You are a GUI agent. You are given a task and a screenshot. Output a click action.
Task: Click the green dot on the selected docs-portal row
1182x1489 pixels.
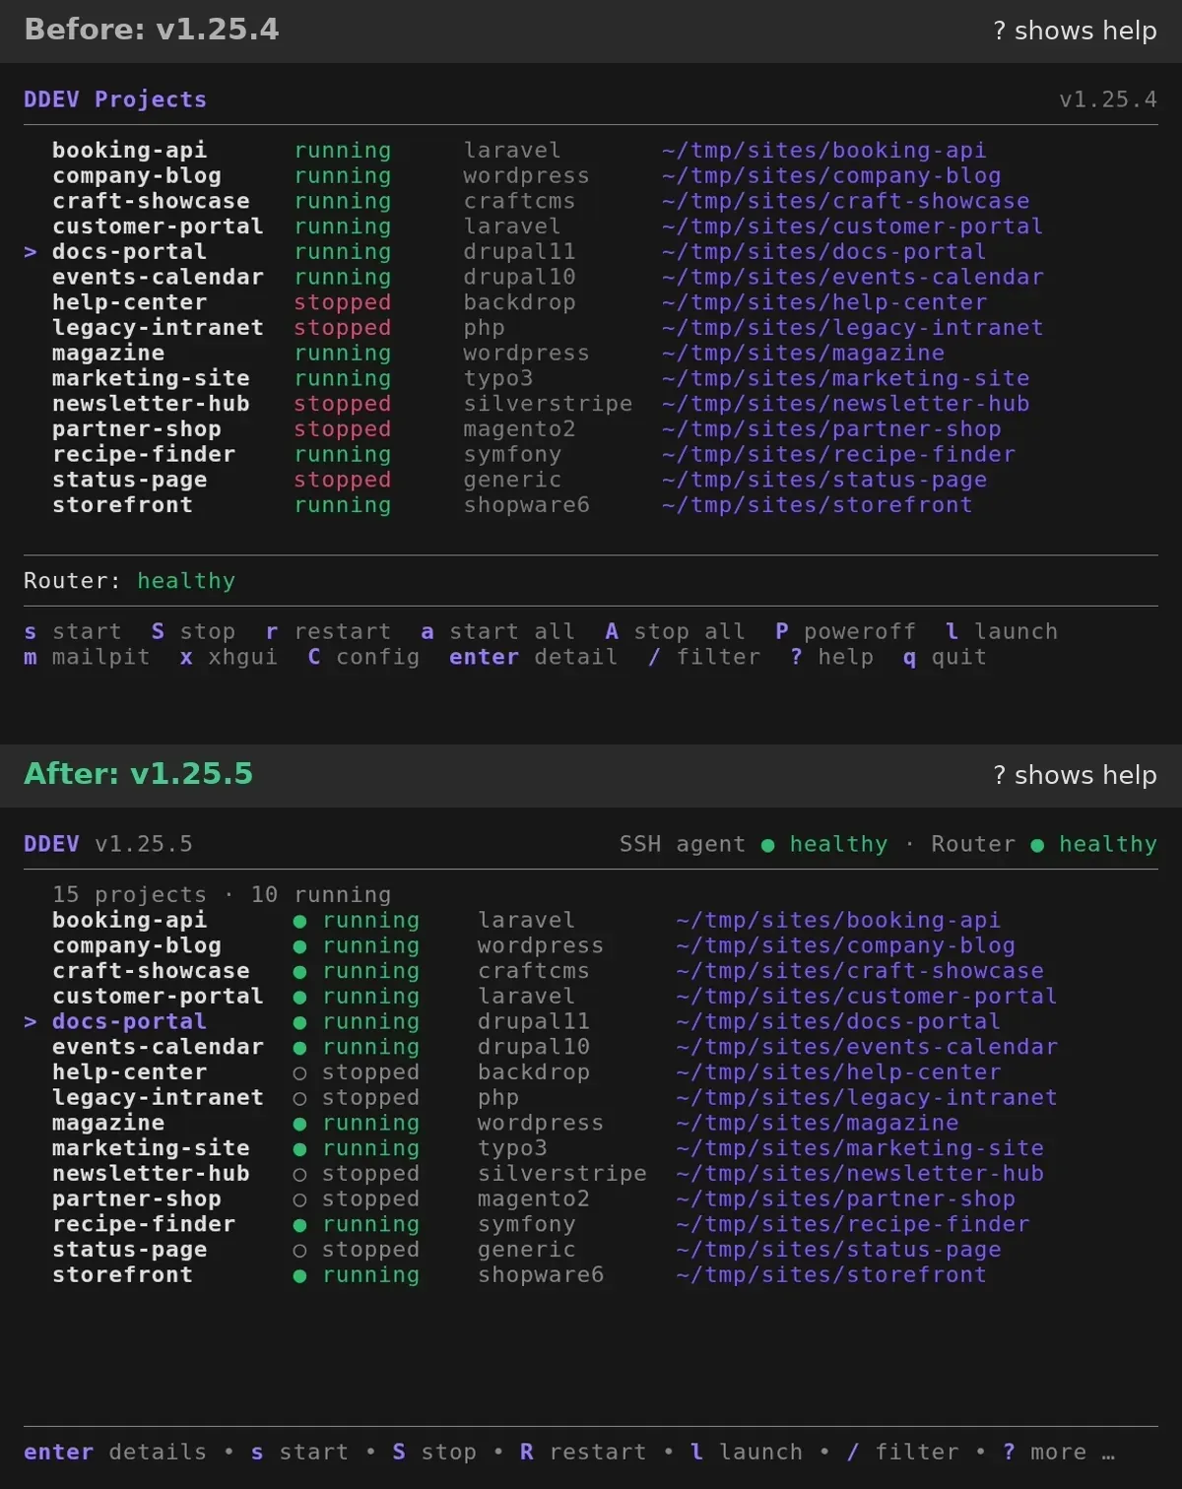pyautogui.click(x=299, y=1023)
